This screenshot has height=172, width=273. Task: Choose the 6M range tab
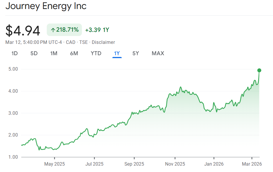(74, 53)
